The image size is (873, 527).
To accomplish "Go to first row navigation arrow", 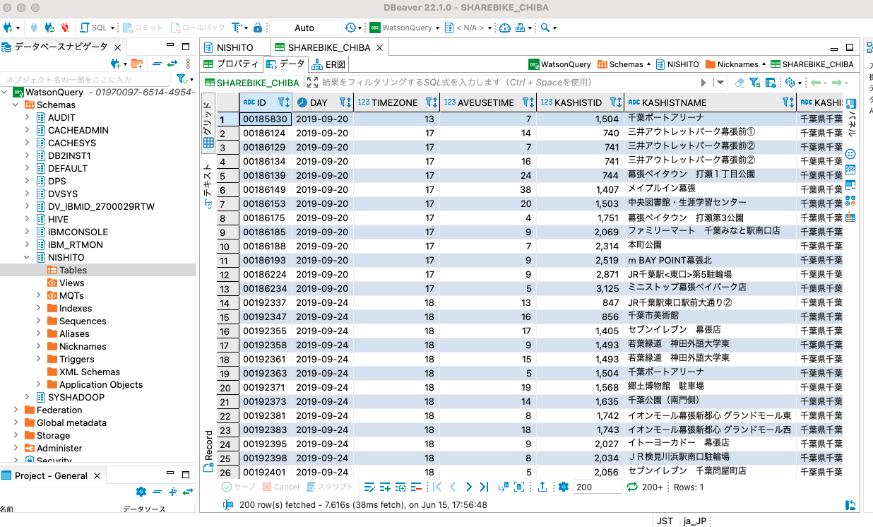I will tap(437, 487).
